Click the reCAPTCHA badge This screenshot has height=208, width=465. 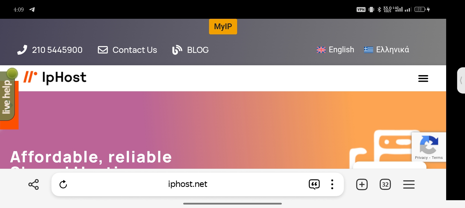click(429, 147)
